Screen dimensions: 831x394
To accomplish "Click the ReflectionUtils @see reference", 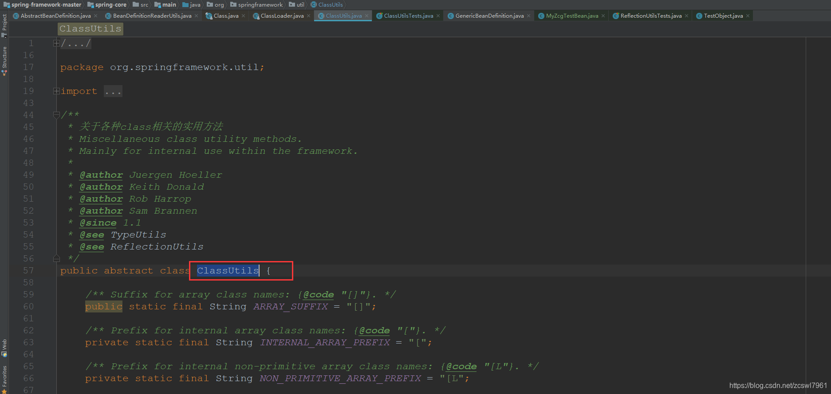I will [x=157, y=247].
